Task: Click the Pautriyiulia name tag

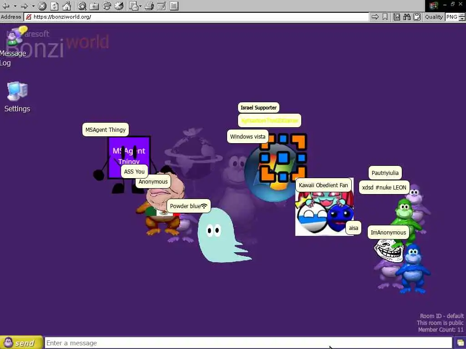Action: [x=385, y=173]
